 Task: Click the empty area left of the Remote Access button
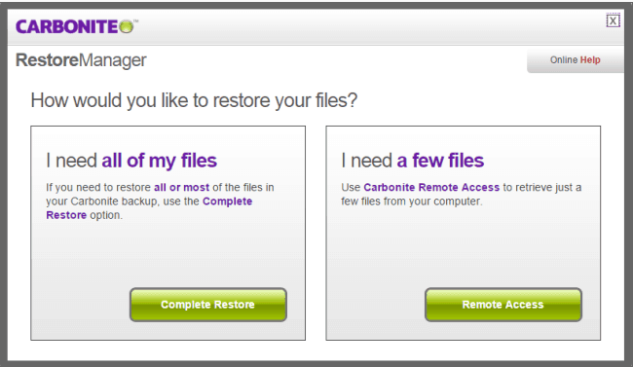(x=376, y=305)
